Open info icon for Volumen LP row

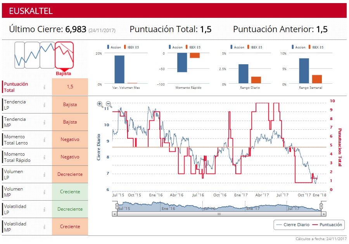(45, 174)
